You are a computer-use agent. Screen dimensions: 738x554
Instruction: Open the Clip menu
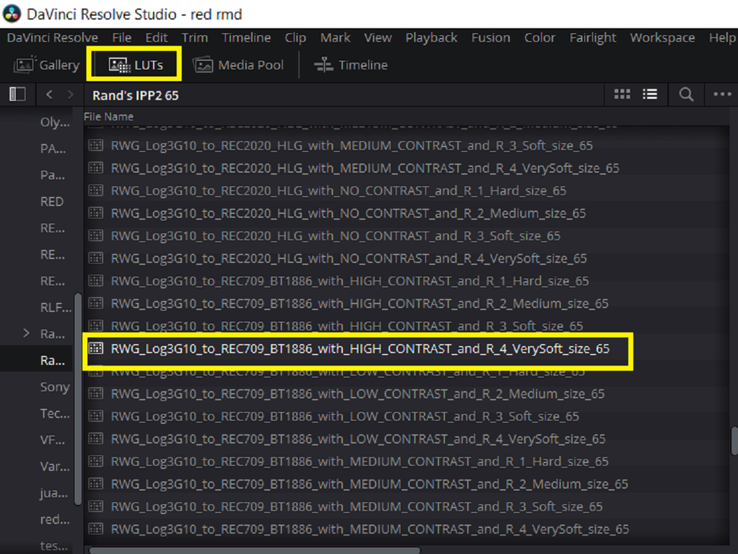(x=296, y=37)
